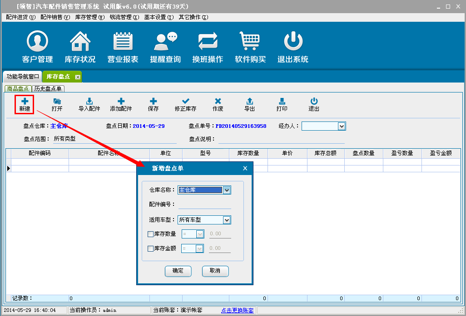Expand the 仓库名称 dropdown
The height and width of the screenshot is (316, 466).
pos(227,190)
